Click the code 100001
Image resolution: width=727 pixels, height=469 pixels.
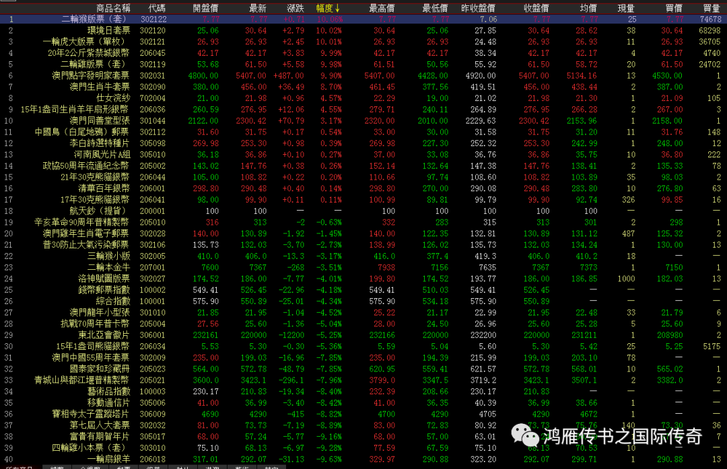coord(153,301)
